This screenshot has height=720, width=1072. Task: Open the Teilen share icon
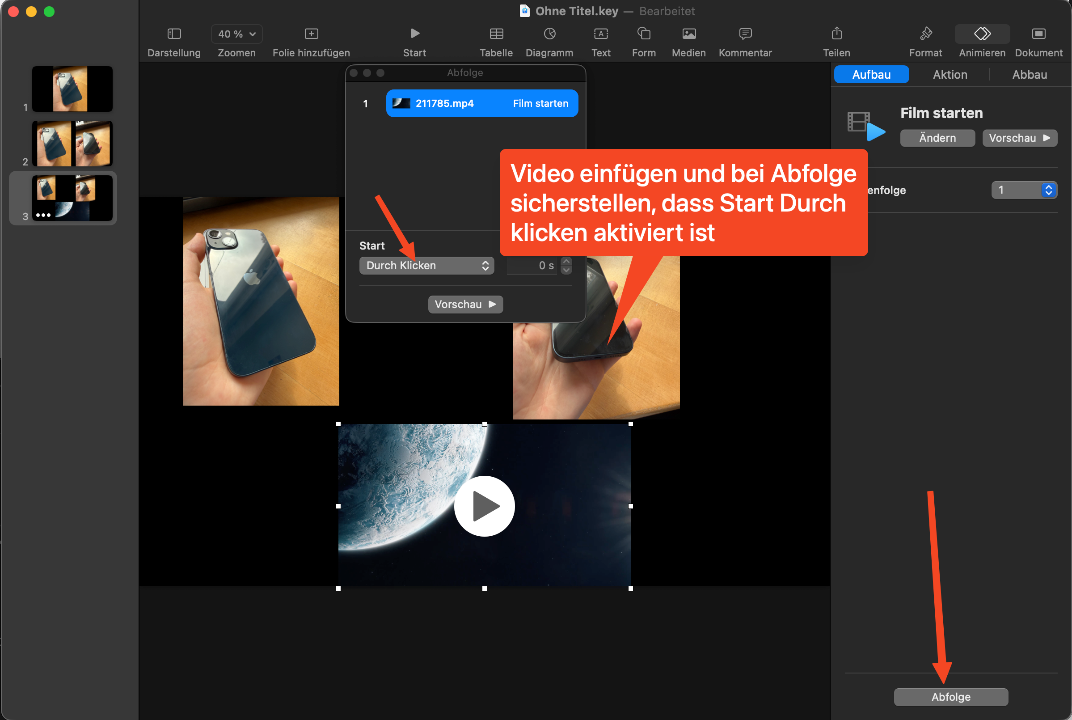point(836,34)
